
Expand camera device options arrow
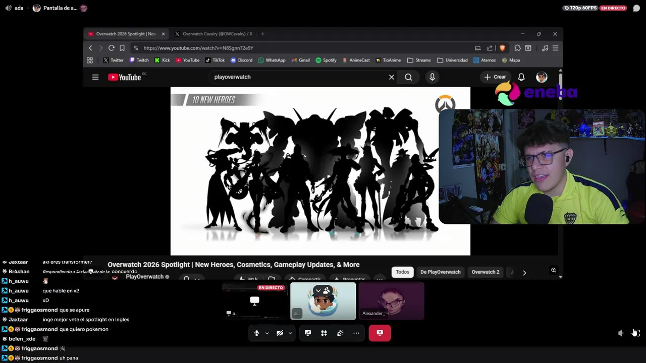tap(290, 333)
